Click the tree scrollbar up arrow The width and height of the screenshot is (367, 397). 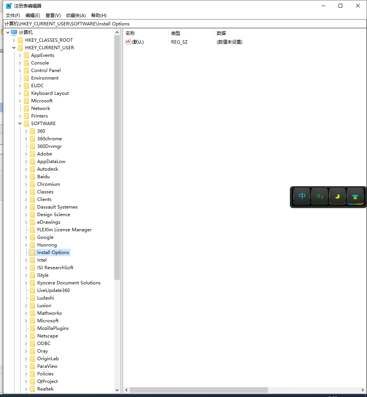pyautogui.click(x=117, y=32)
